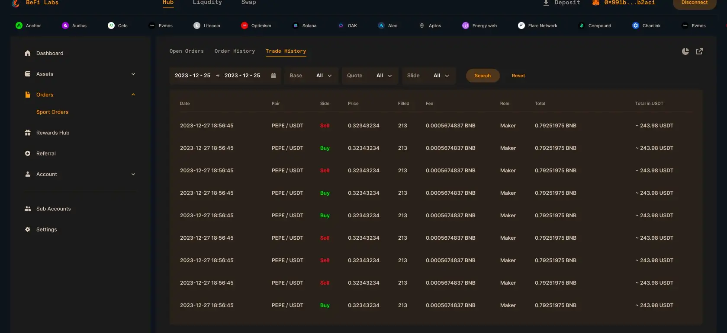Open the Slide filter dropdown

click(x=428, y=76)
